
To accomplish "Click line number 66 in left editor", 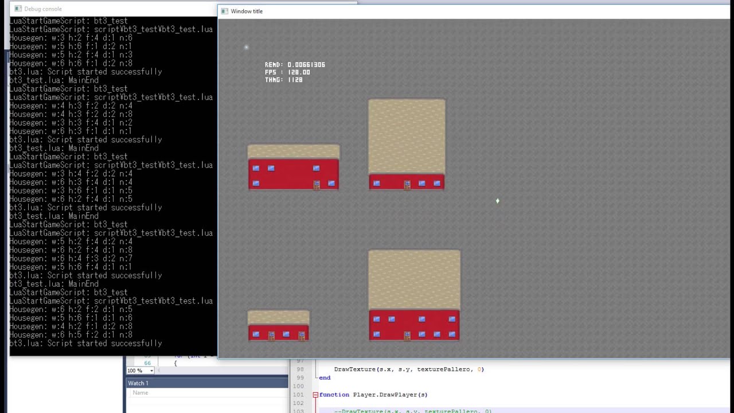I will (x=148, y=363).
